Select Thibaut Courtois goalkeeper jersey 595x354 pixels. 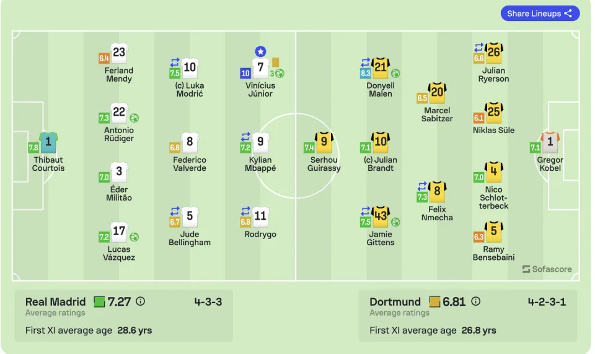coord(48,142)
